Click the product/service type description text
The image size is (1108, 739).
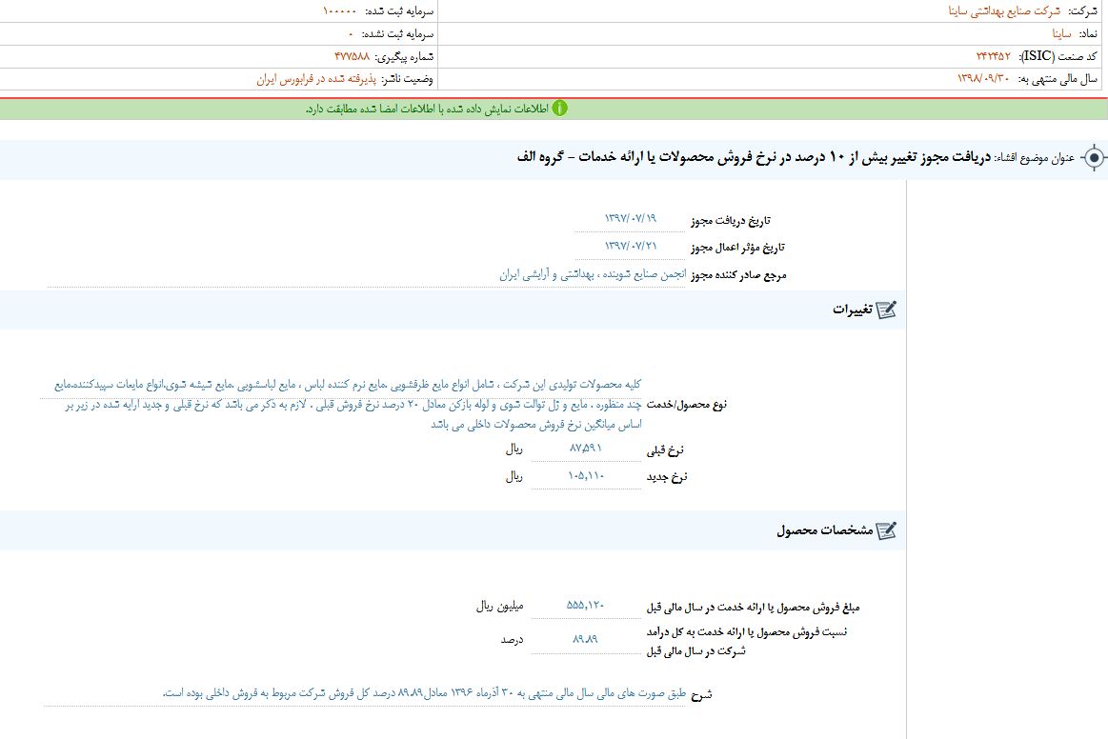(348, 404)
